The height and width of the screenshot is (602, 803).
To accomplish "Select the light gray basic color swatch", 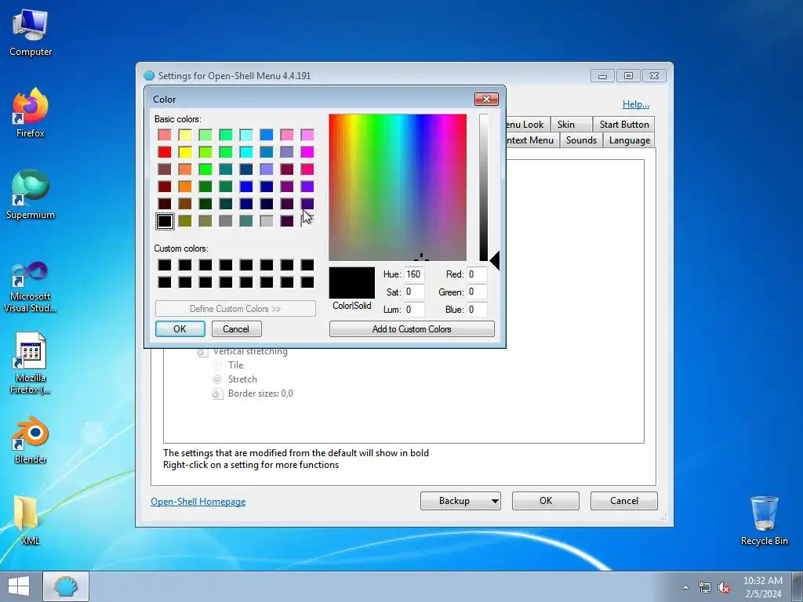I will click(267, 221).
